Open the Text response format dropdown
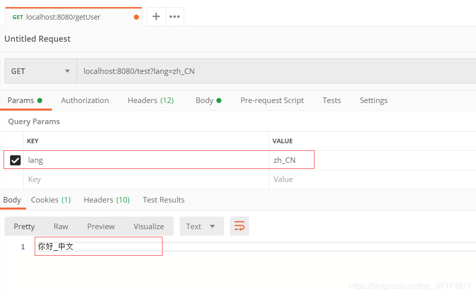 pos(201,226)
